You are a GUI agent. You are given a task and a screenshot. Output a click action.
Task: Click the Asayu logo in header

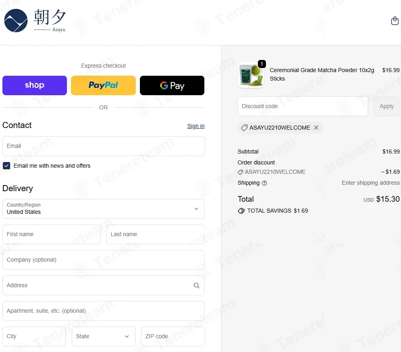pyautogui.click(x=35, y=21)
